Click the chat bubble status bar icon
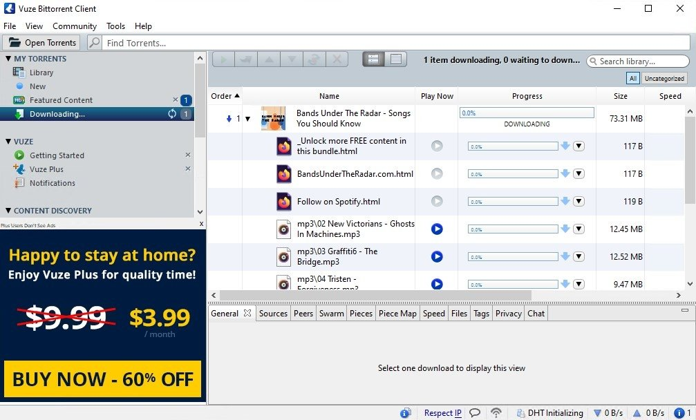 pos(475,413)
